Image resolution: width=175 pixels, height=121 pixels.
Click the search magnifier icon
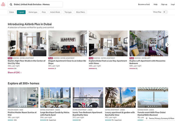(x=11, y=4)
